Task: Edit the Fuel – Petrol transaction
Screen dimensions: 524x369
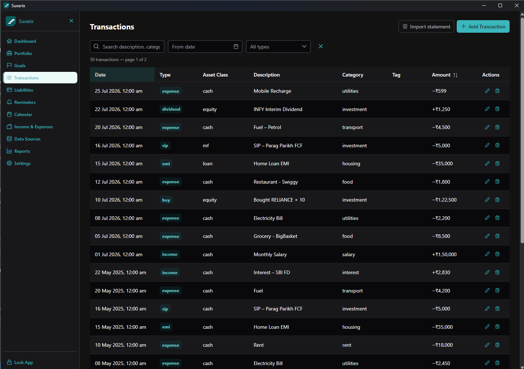Action: pos(487,127)
